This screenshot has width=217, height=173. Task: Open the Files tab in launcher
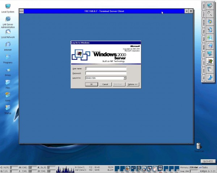pyautogui.click(x=203, y=31)
